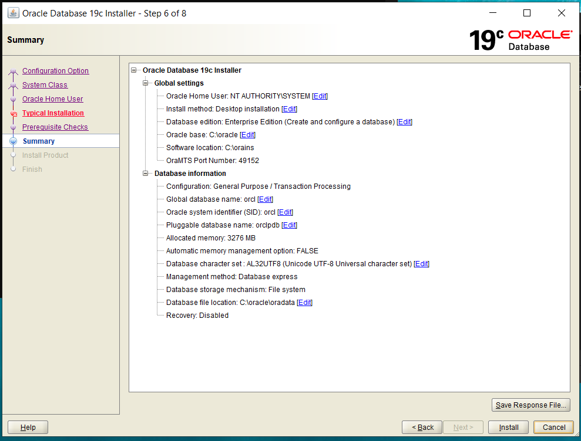Maximize the installer window
The image size is (581, 441).
[x=527, y=13]
